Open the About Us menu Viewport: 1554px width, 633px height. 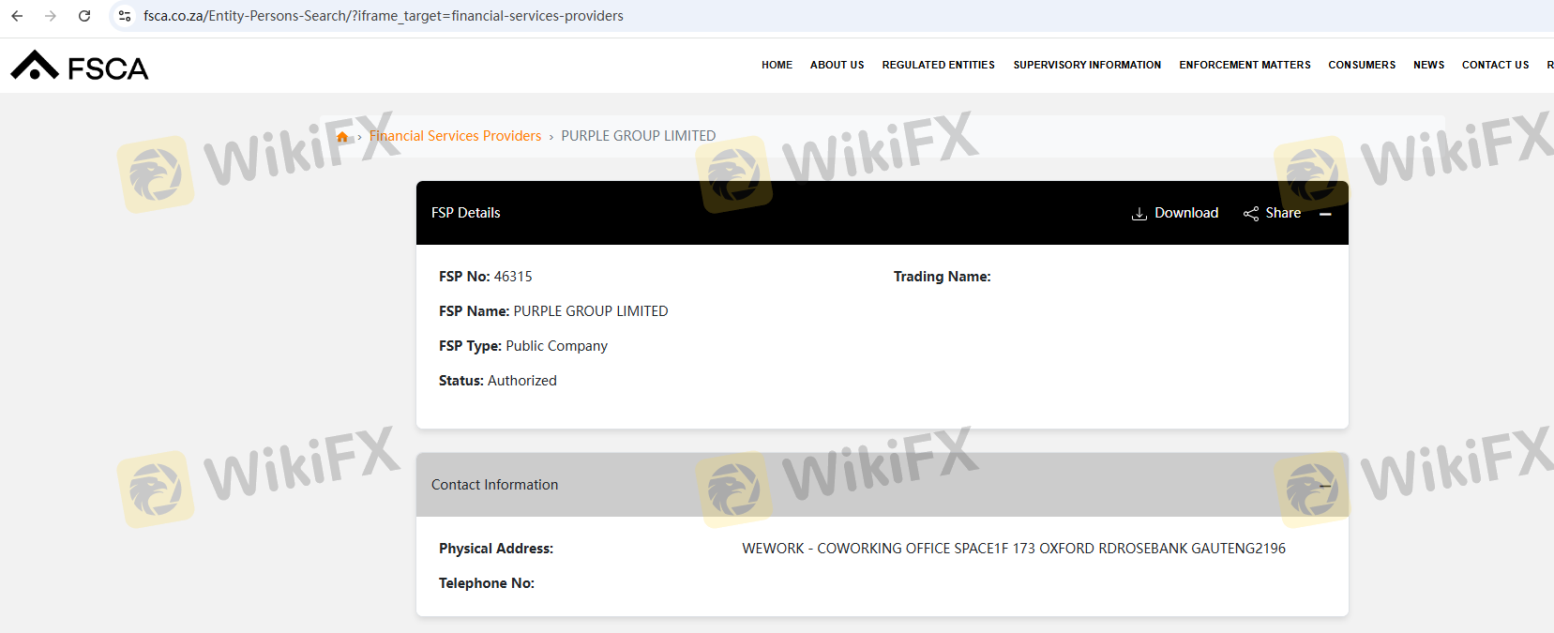tap(837, 65)
